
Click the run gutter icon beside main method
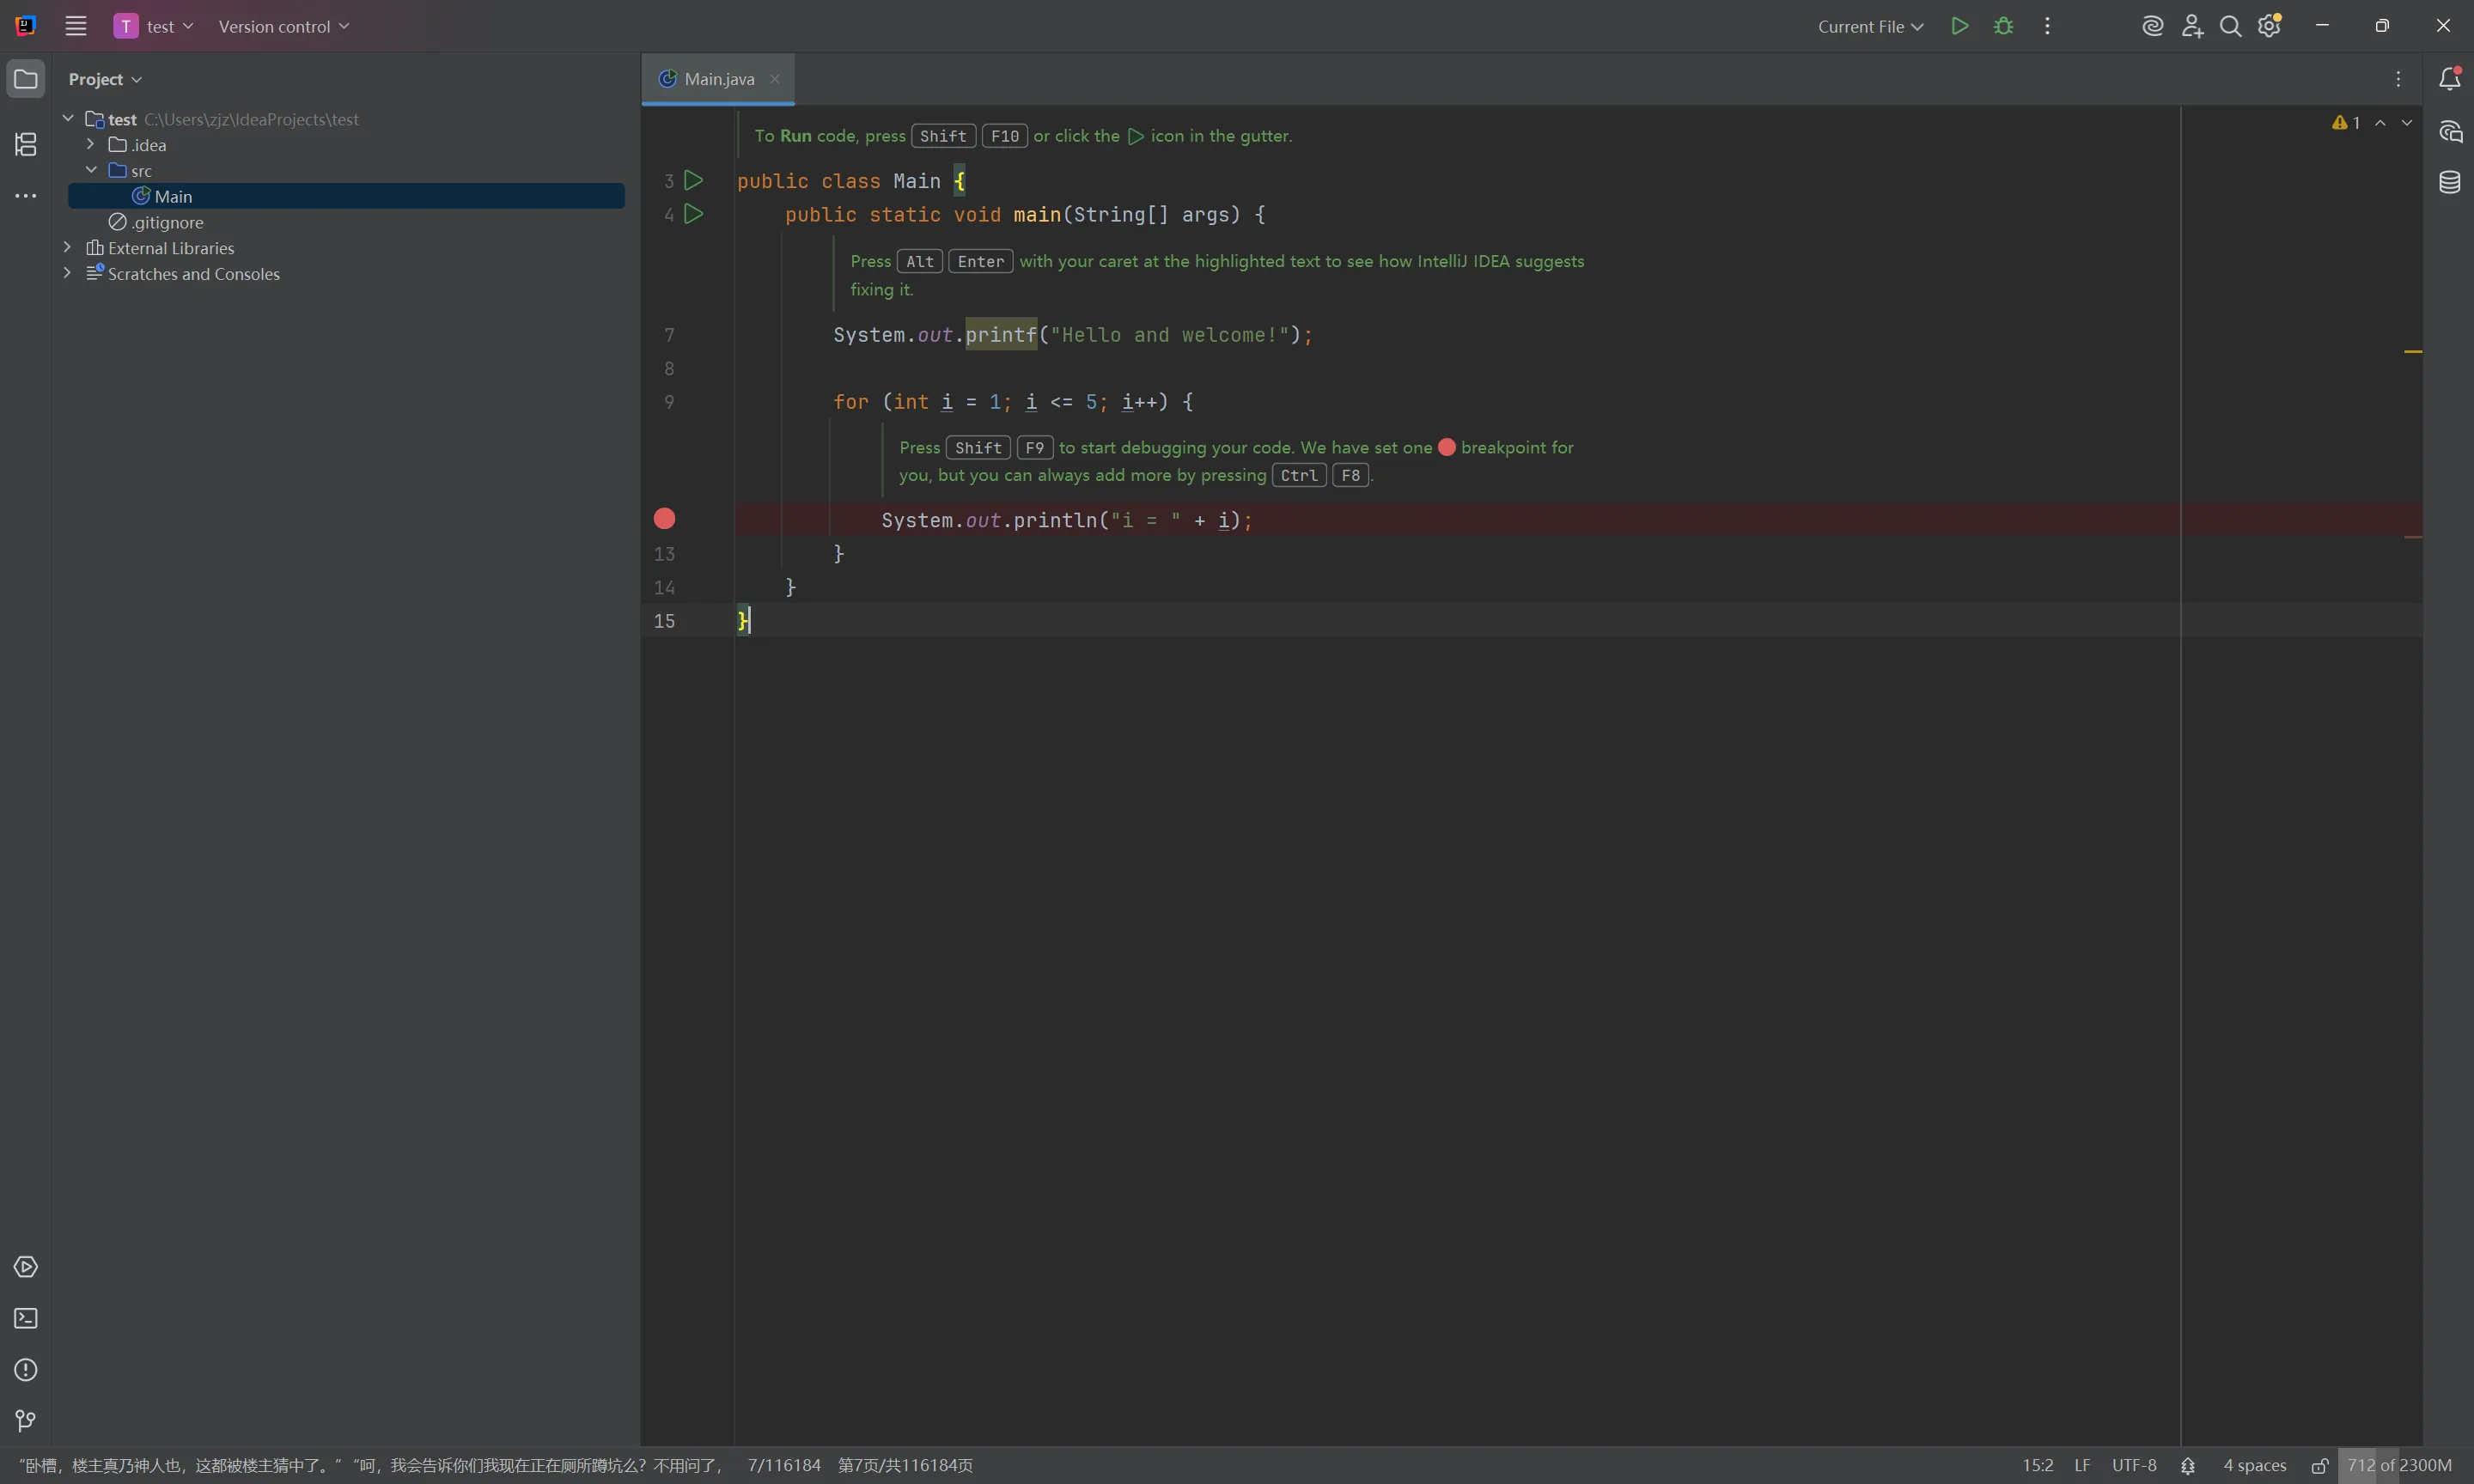tap(693, 214)
